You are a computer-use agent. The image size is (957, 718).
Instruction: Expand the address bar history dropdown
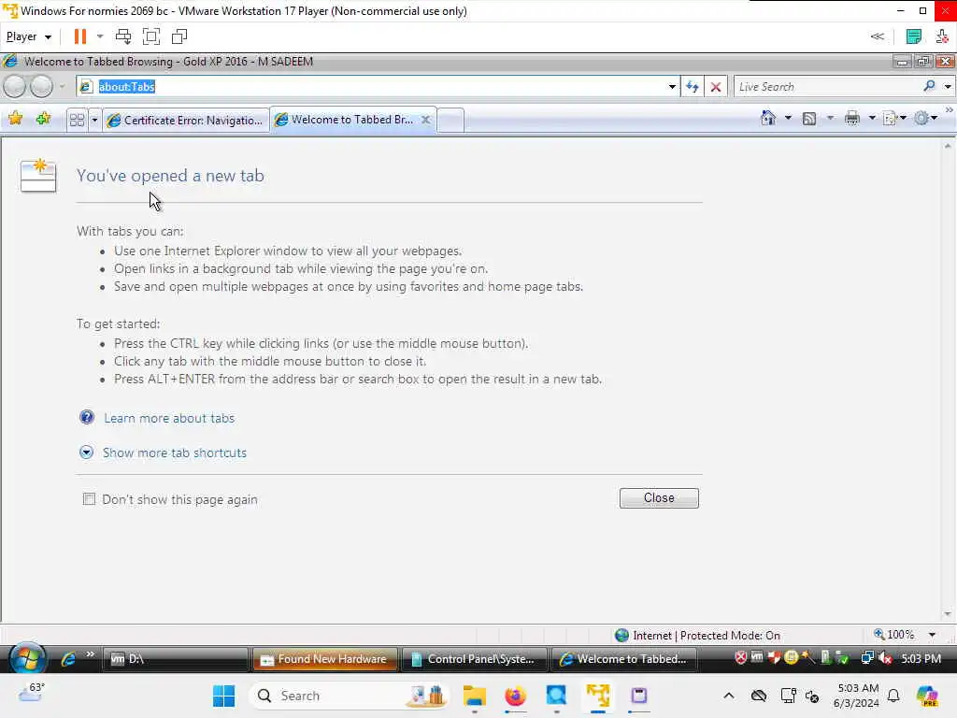(672, 87)
